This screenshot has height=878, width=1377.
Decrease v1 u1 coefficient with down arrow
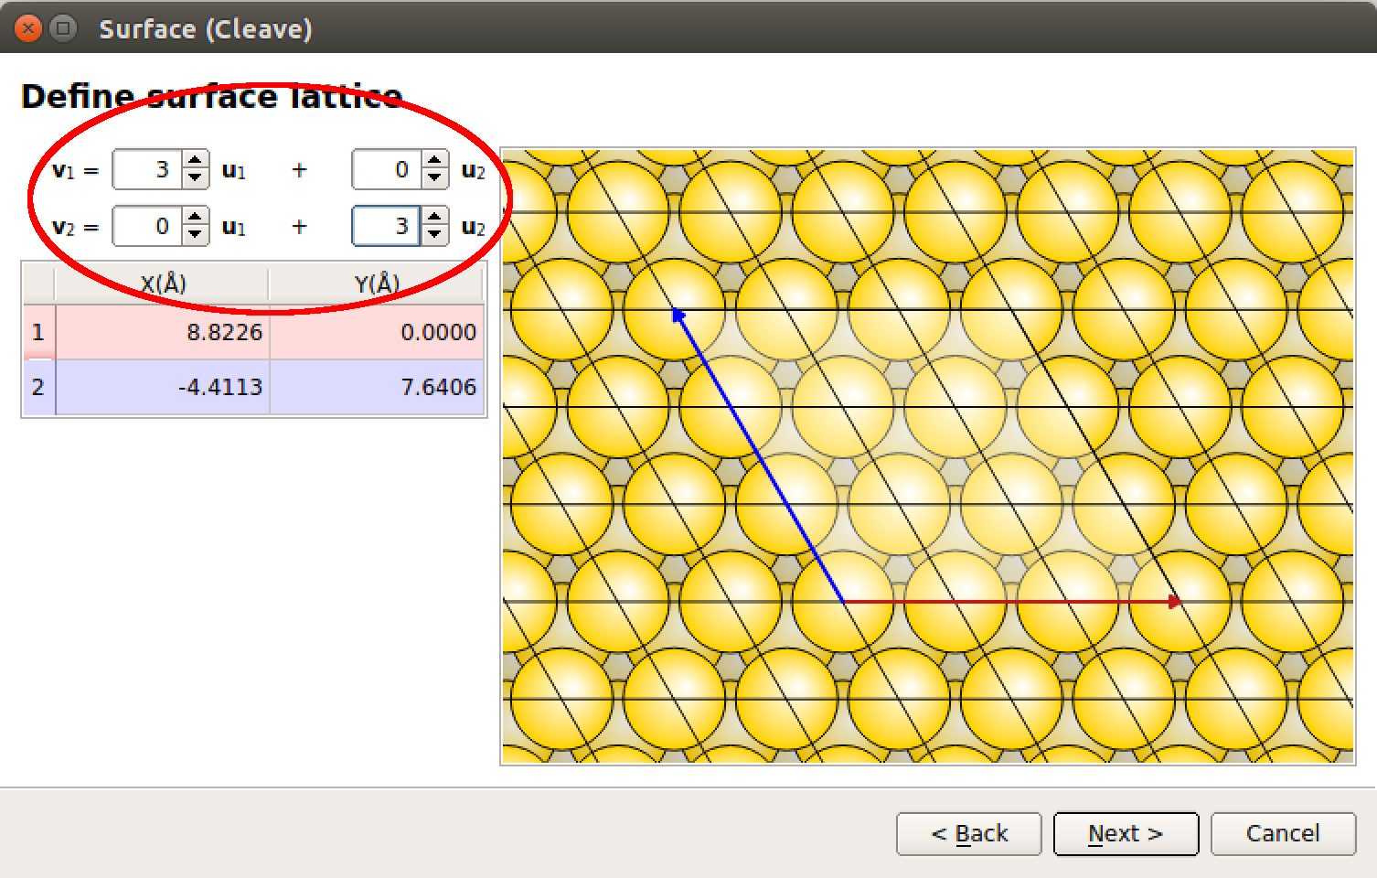click(x=195, y=178)
